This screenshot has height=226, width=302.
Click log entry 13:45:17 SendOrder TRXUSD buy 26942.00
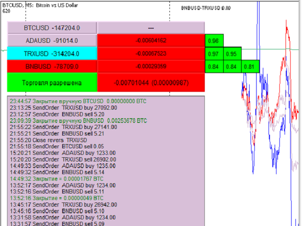click(63, 205)
